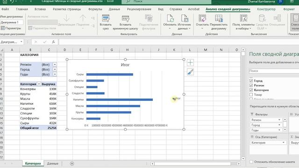Screen dimensions: 299x168
Task: Click Move Chart (Переместить диаграмму) icon
Action: tap(219, 19)
